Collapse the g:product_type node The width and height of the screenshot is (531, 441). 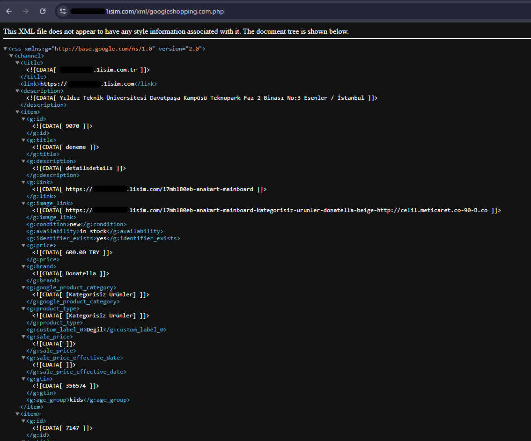(23, 309)
